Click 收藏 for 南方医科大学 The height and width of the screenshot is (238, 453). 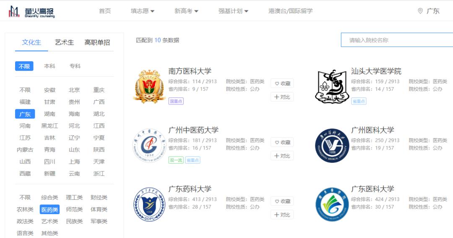click(282, 84)
